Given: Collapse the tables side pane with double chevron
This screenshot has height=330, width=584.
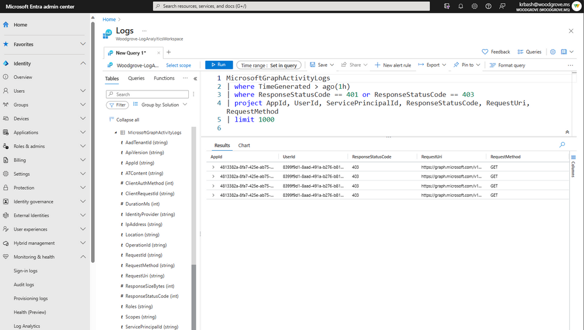Looking at the screenshot, I should tap(195, 78).
